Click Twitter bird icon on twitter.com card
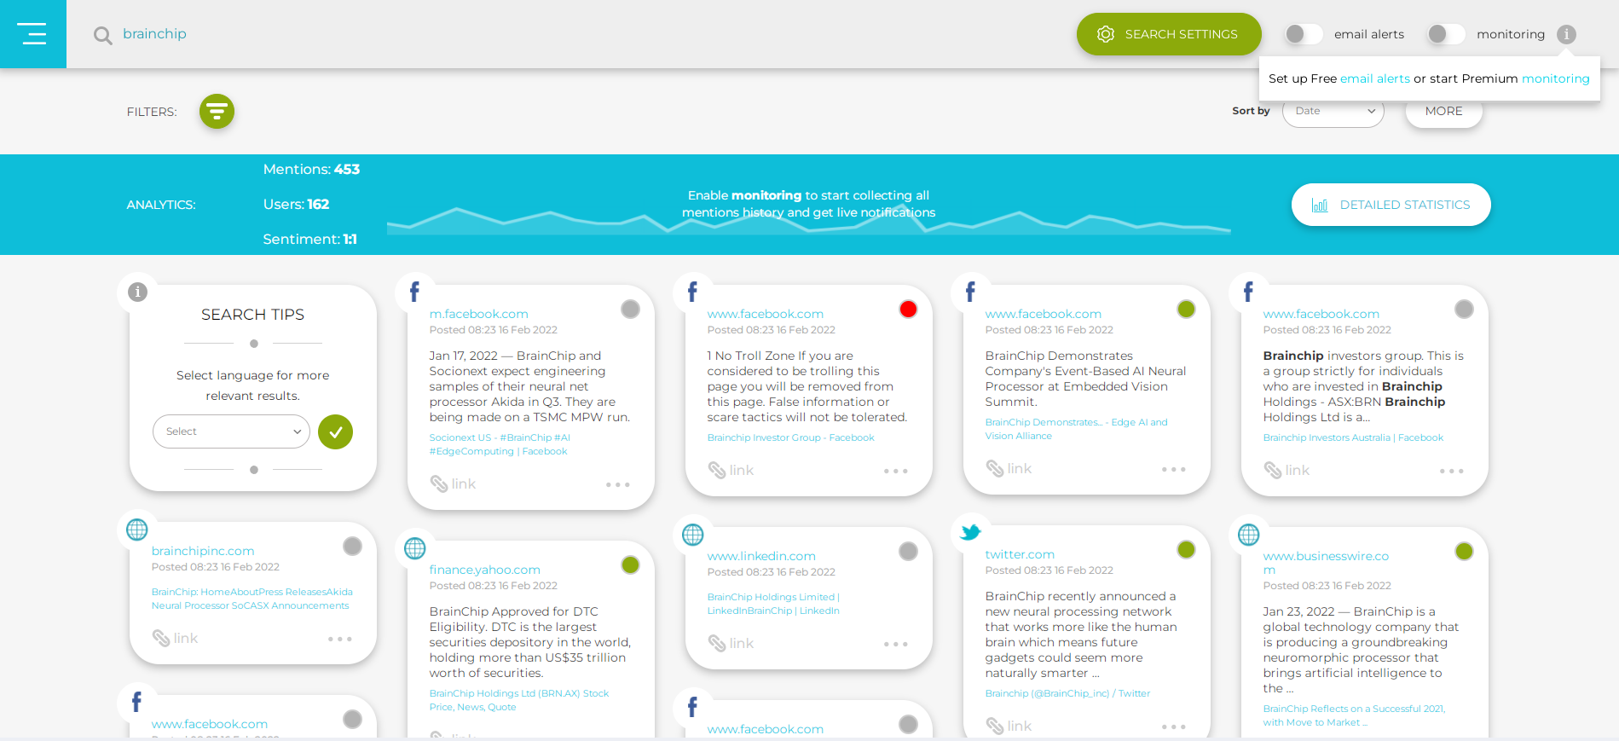 pyautogui.click(x=970, y=533)
